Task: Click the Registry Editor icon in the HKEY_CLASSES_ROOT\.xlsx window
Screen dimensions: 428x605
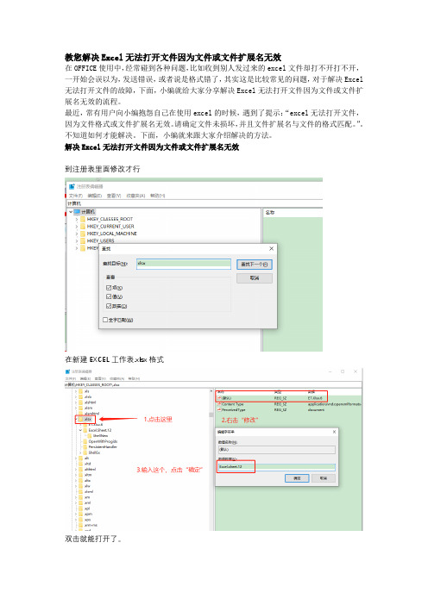Action: coord(67,372)
